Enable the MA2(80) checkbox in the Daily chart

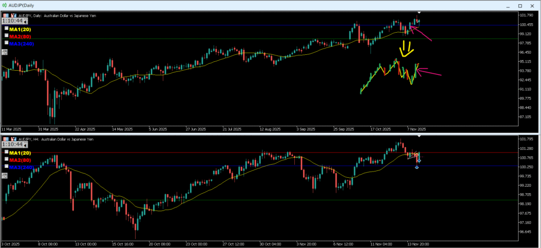[6, 35]
